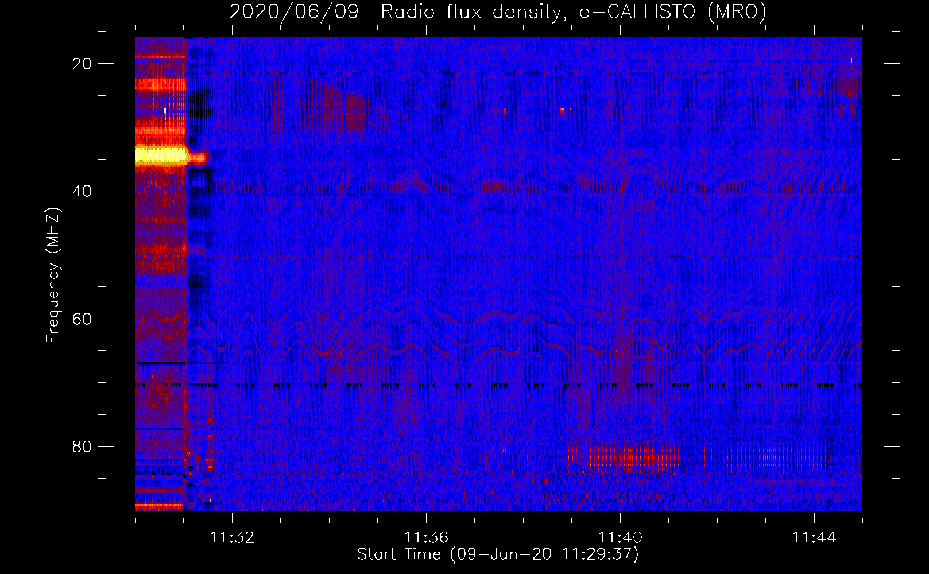Click the bright yellow burst near 35 MHz
This screenshot has height=574, width=929.
coord(162,156)
